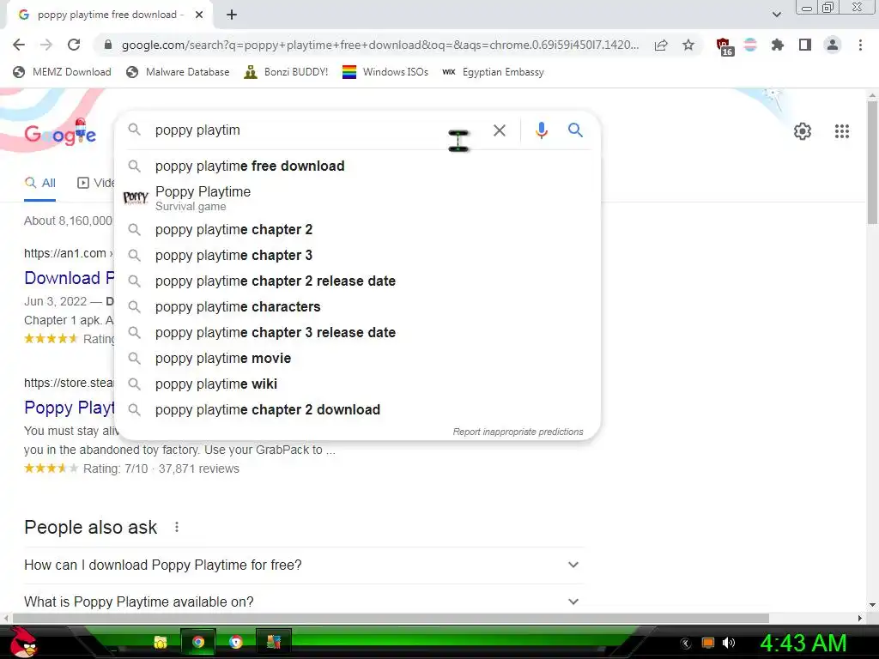Select suggestion poppy playtime chapter 2
Screen dimensions: 879x659
point(358,229)
